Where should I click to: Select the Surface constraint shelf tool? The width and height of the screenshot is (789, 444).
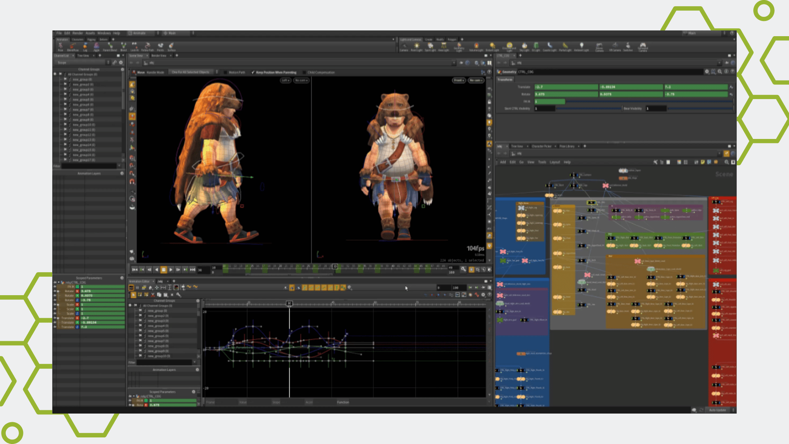point(171,46)
